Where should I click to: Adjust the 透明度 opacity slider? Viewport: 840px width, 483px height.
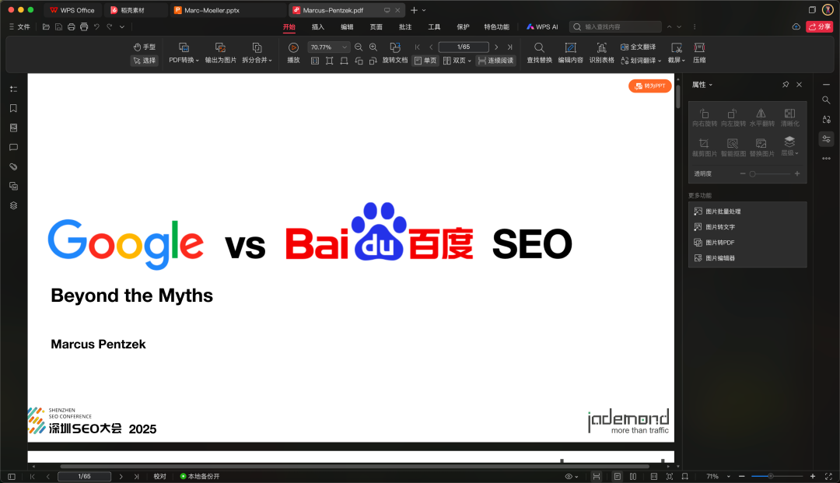click(770, 173)
